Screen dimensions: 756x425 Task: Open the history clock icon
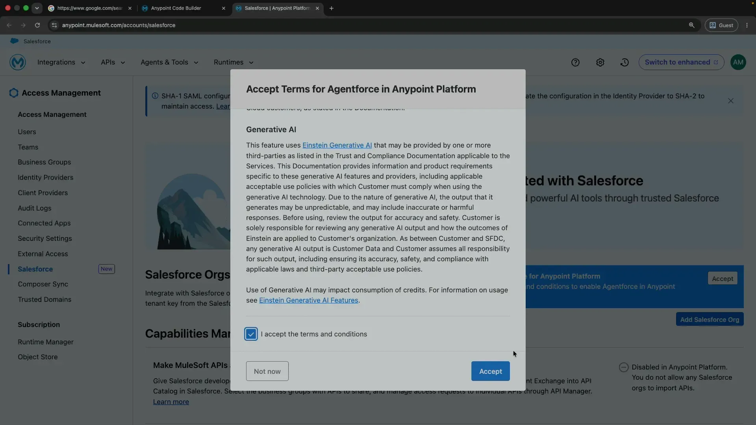tap(624, 62)
